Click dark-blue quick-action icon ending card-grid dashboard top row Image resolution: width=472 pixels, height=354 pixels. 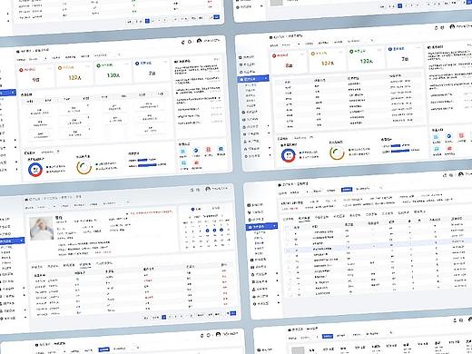[221, 149]
